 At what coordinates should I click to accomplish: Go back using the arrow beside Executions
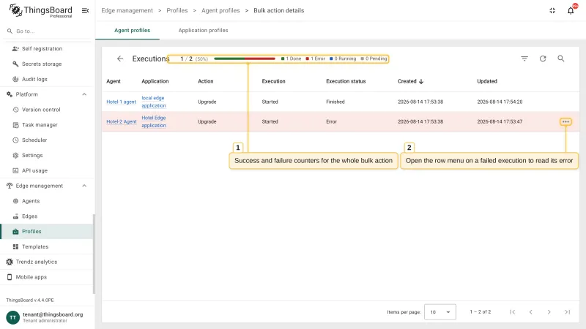pyautogui.click(x=120, y=58)
